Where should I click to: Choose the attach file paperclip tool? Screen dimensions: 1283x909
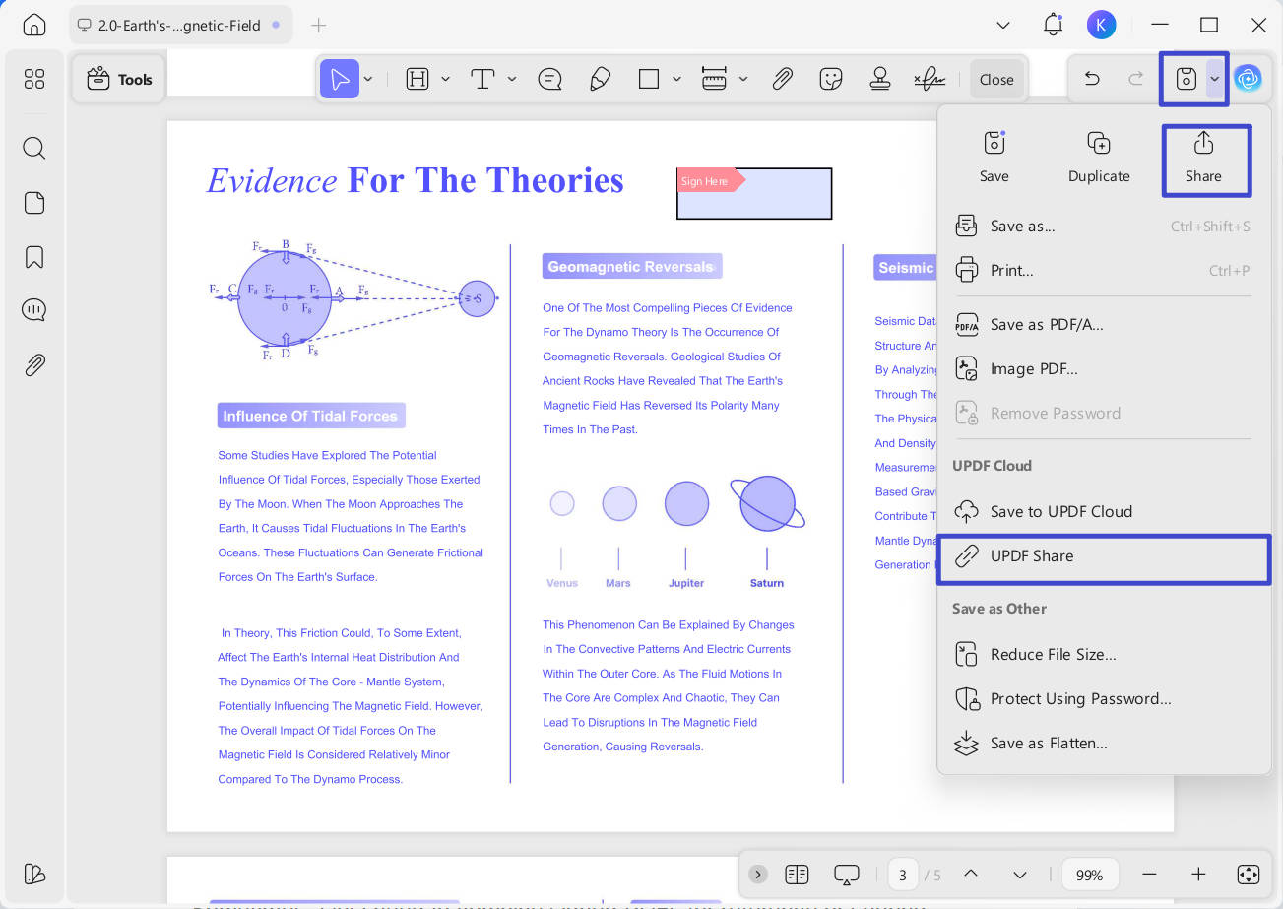(x=782, y=80)
